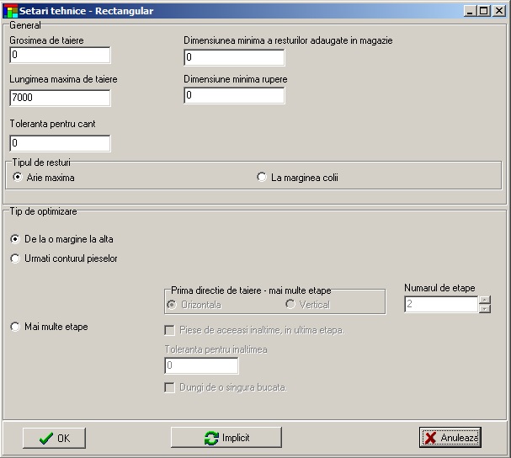511x458 pixels.
Task: Click the OK button with green checkmark
Action: click(54, 438)
